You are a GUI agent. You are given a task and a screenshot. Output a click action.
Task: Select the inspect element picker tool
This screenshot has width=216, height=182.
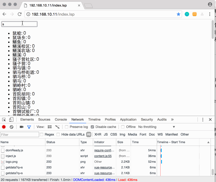click(4, 120)
